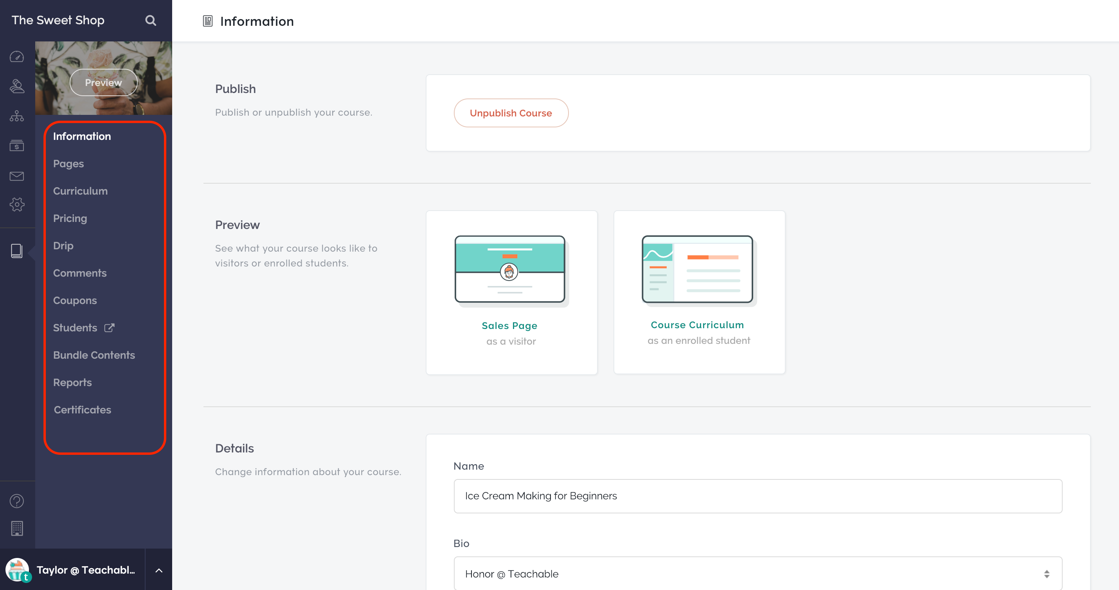The width and height of the screenshot is (1119, 590).
Task: Click the Taylor profile avatar
Action: [x=17, y=570]
